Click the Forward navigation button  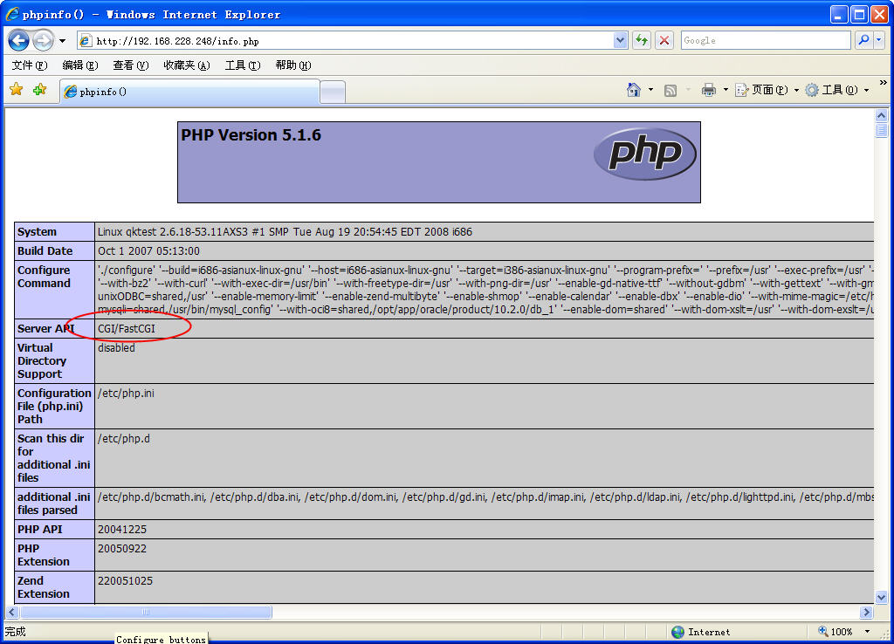coord(43,40)
